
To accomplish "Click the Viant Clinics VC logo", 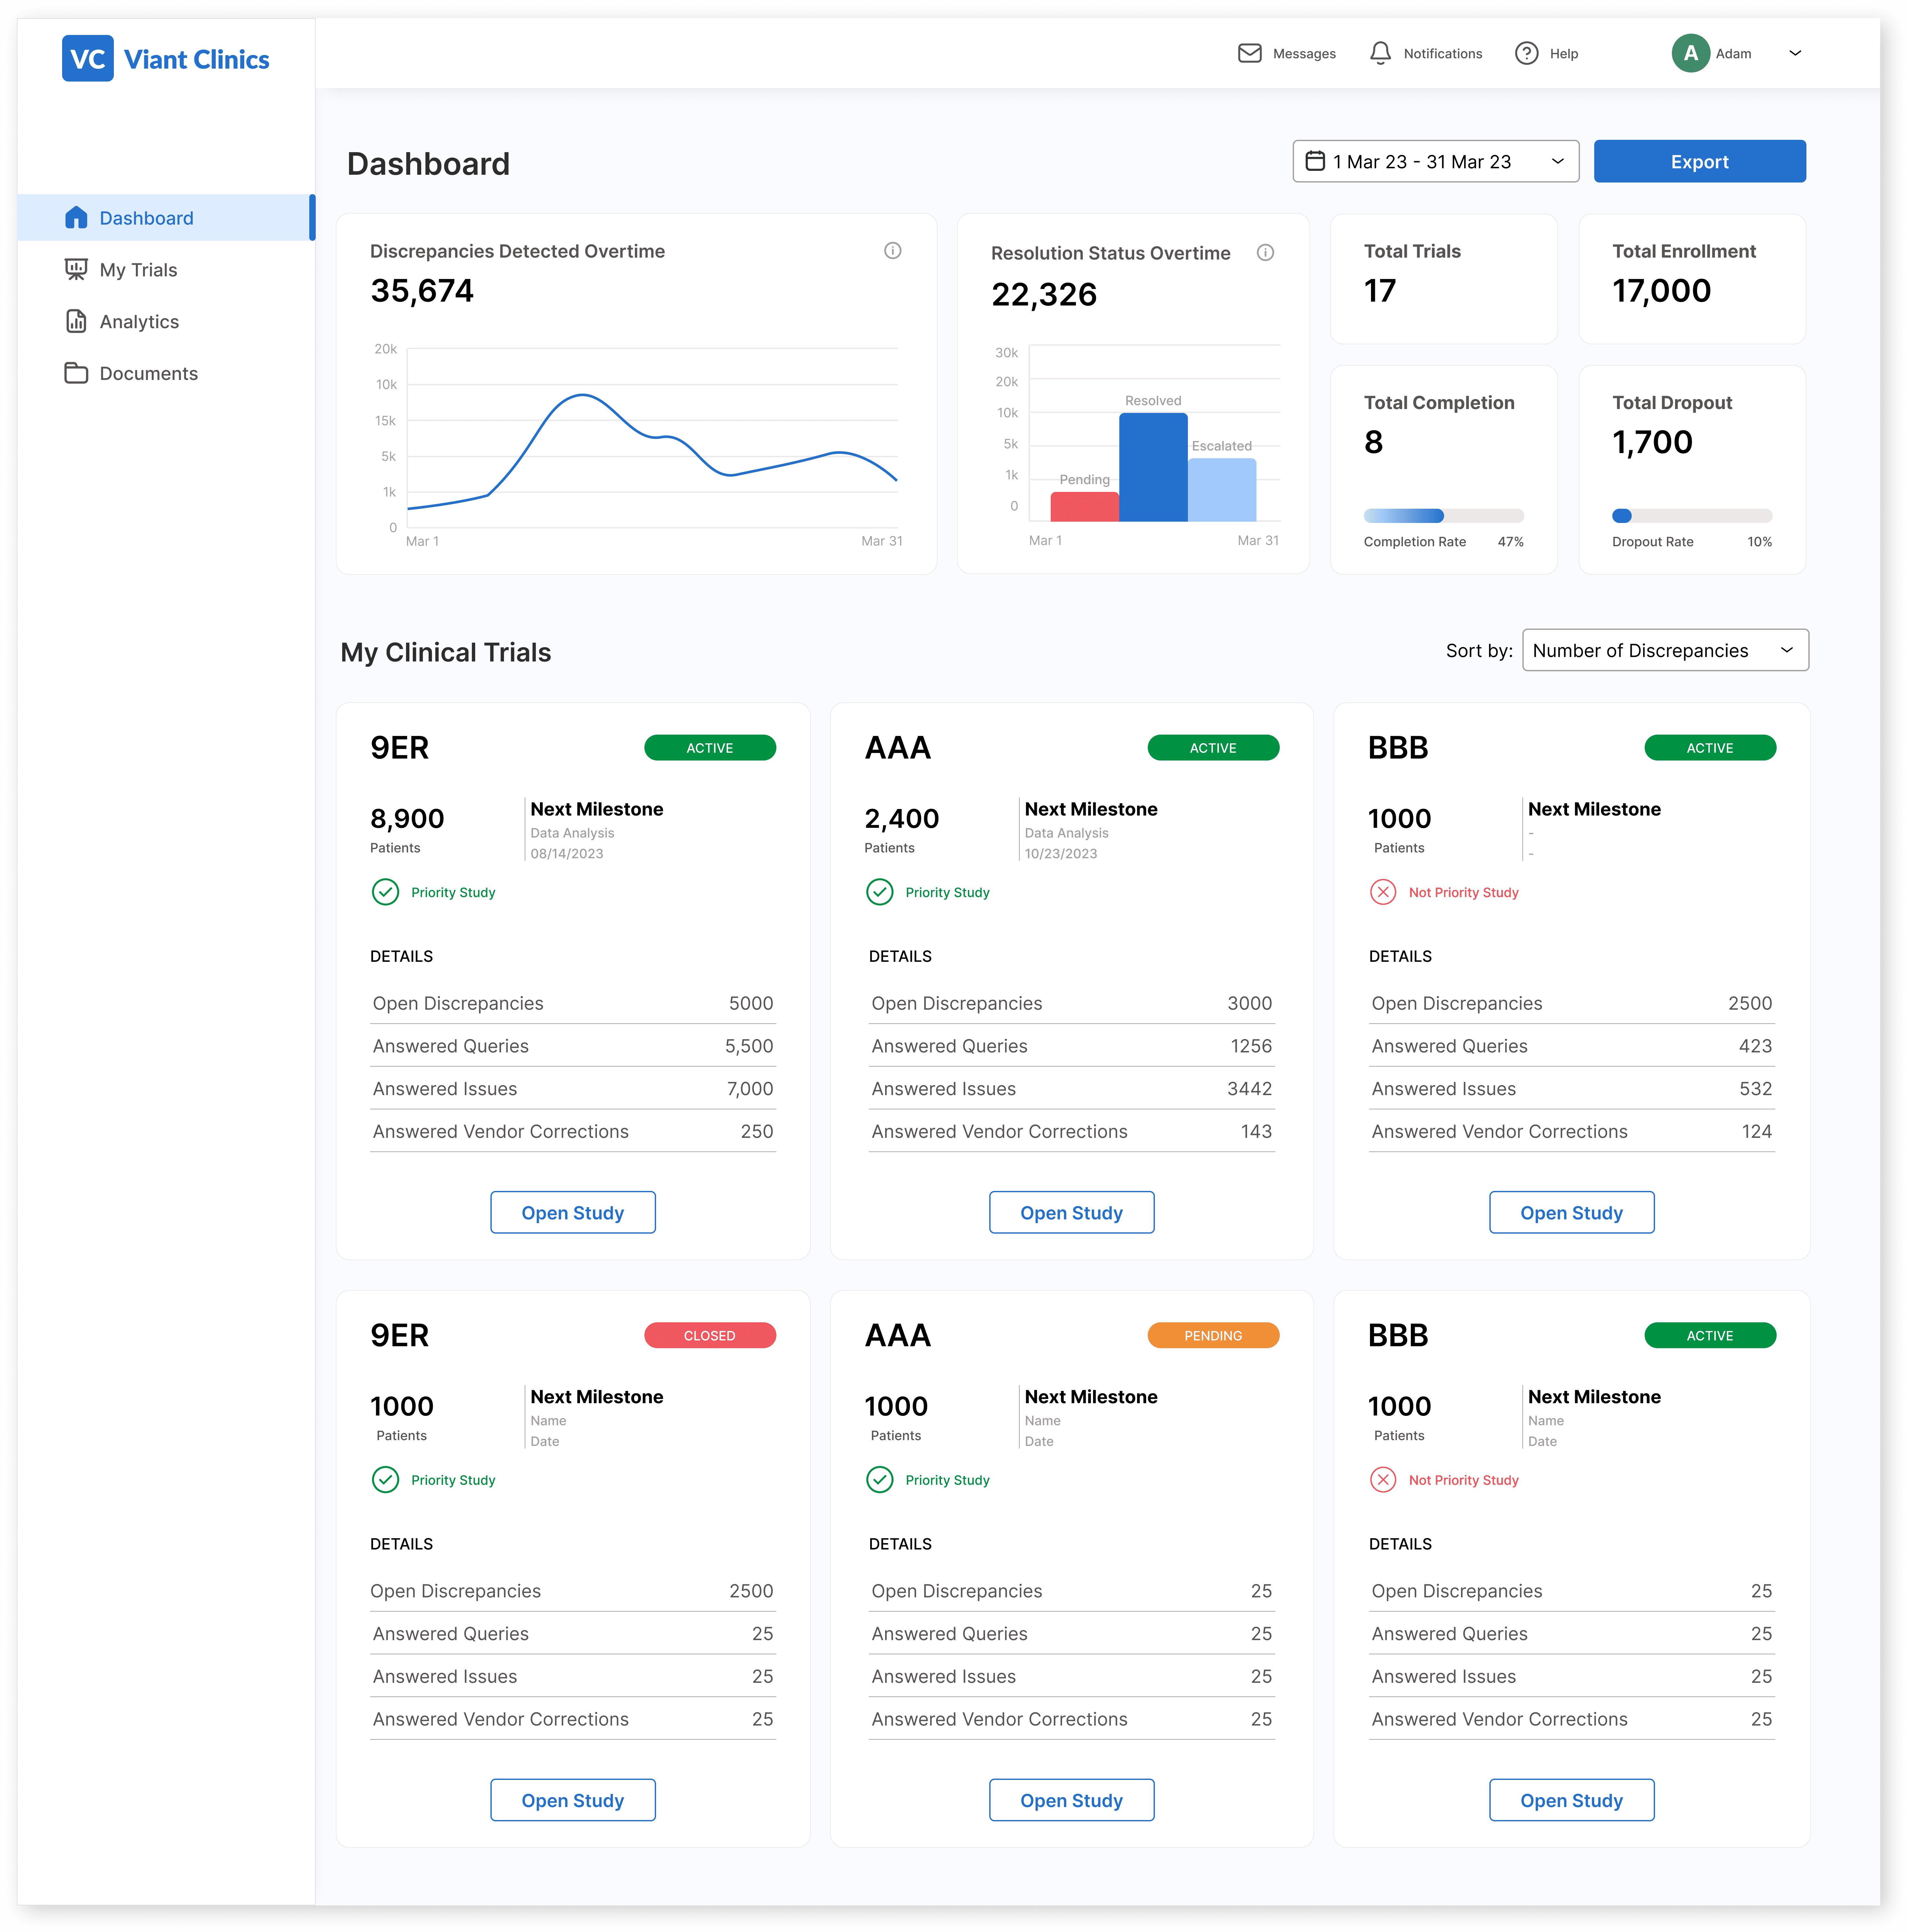I will 88,59.
